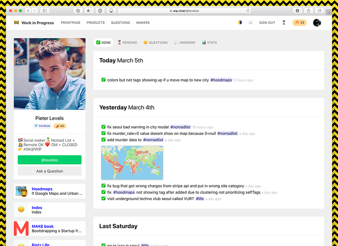
Task: Switch to the profile QUESTIONS tab
Action: click(x=155, y=43)
